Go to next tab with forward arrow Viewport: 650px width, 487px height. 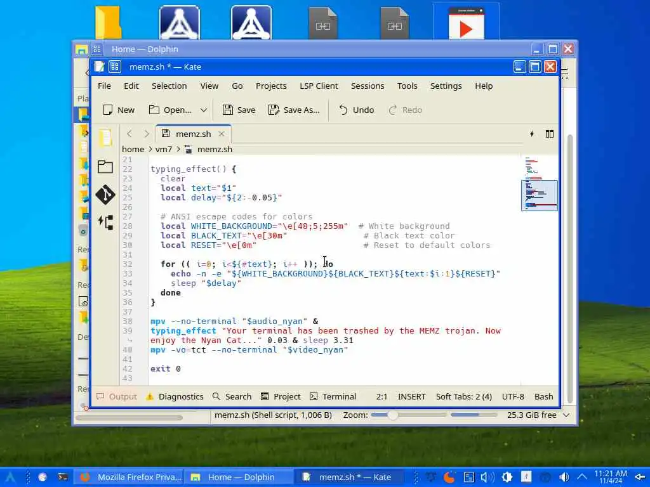pyautogui.click(x=147, y=134)
